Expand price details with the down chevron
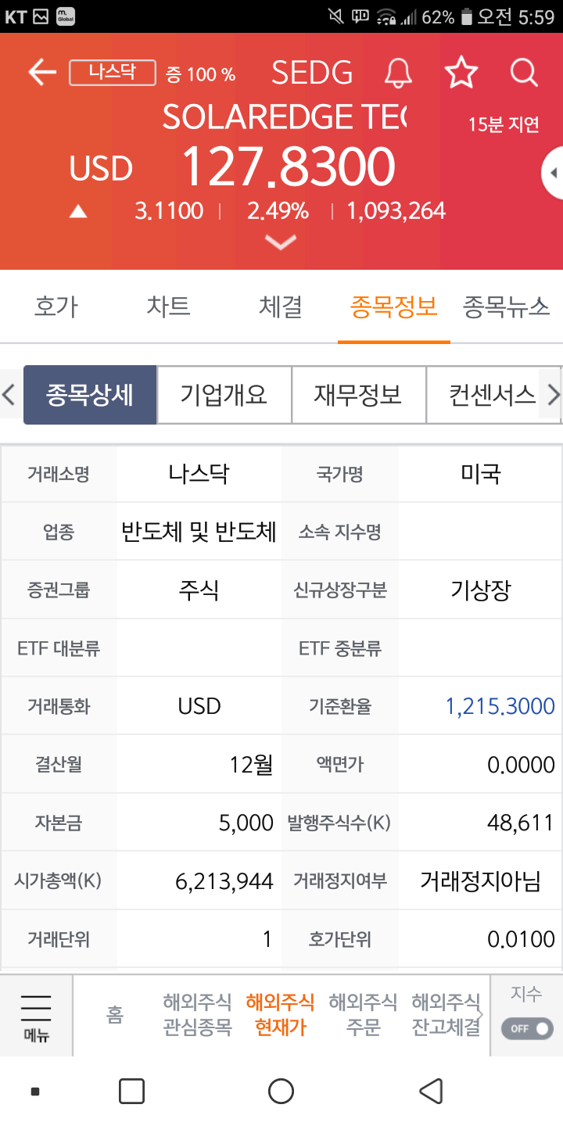Image resolution: width=563 pixels, height=1126 pixels. click(280, 242)
